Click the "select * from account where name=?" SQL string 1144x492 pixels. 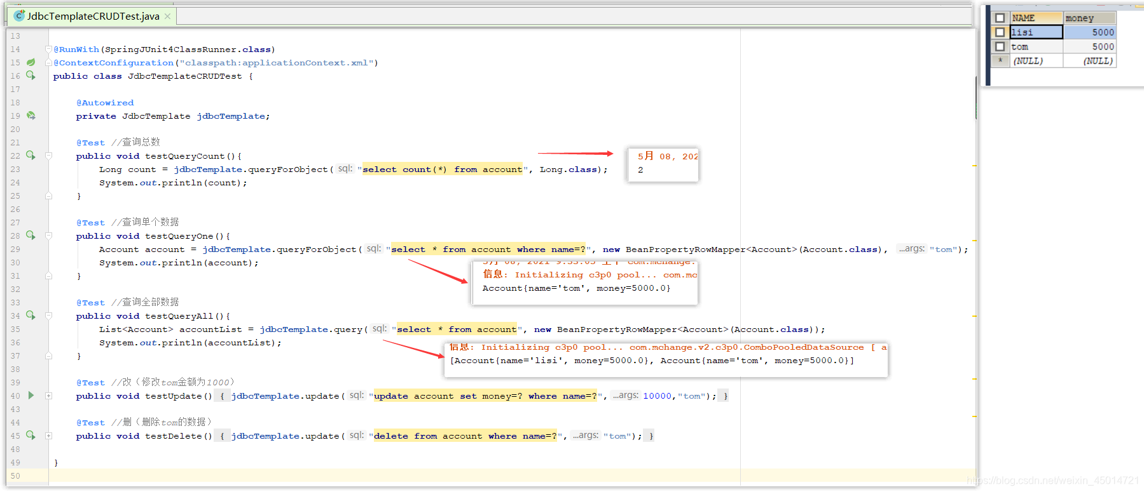coord(488,249)
